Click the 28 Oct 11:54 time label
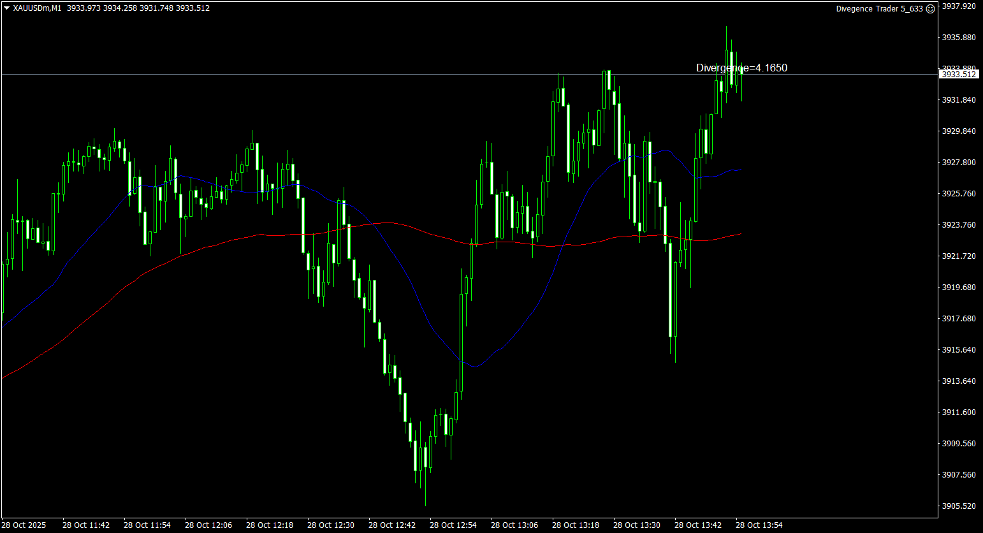983x533 pixels. pos(147,525)
